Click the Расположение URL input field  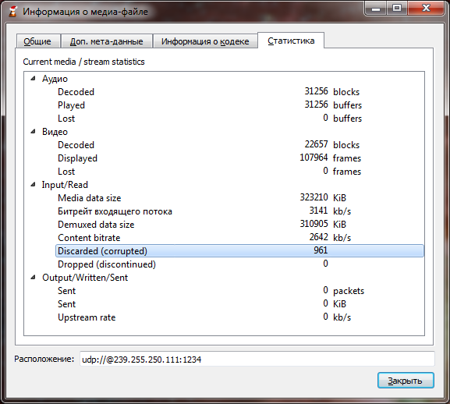(x=257, y=359)
